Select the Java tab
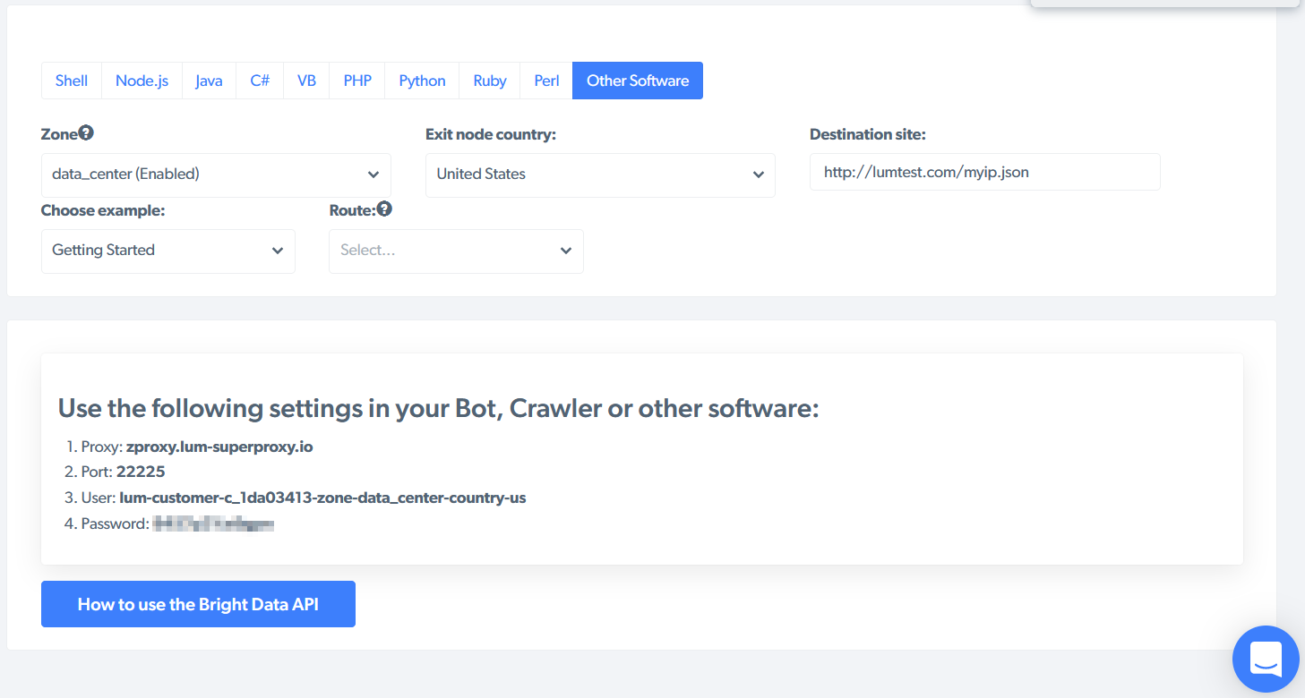1305x698 pixels. [x=209, y=81]
